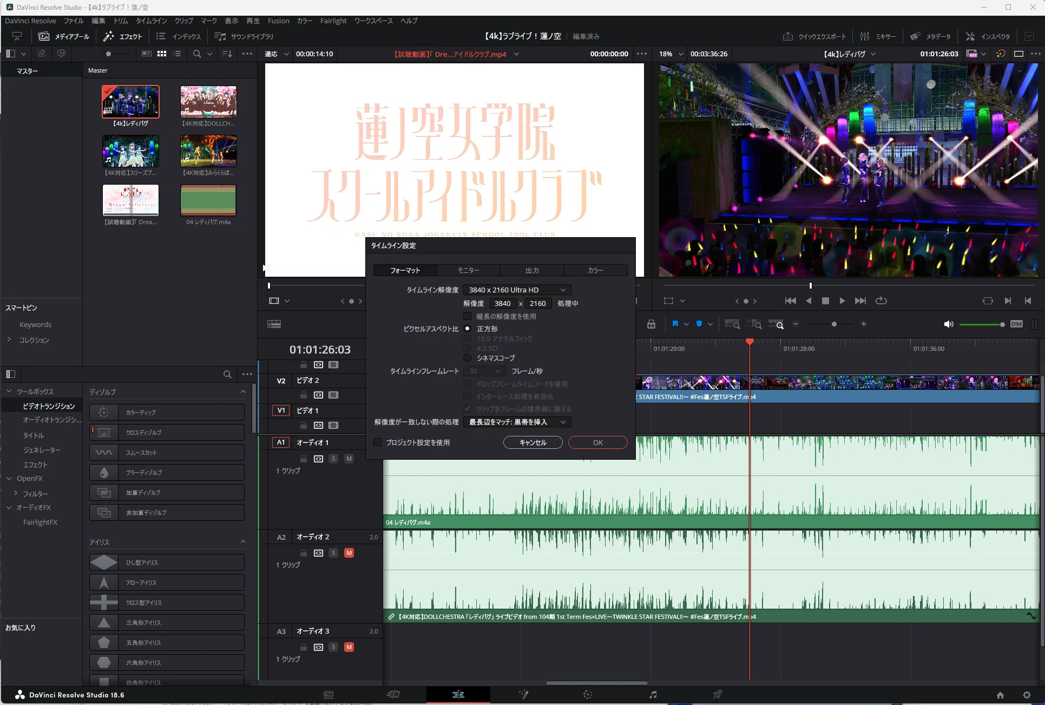Open the Fairlight menu

(333, 21)
